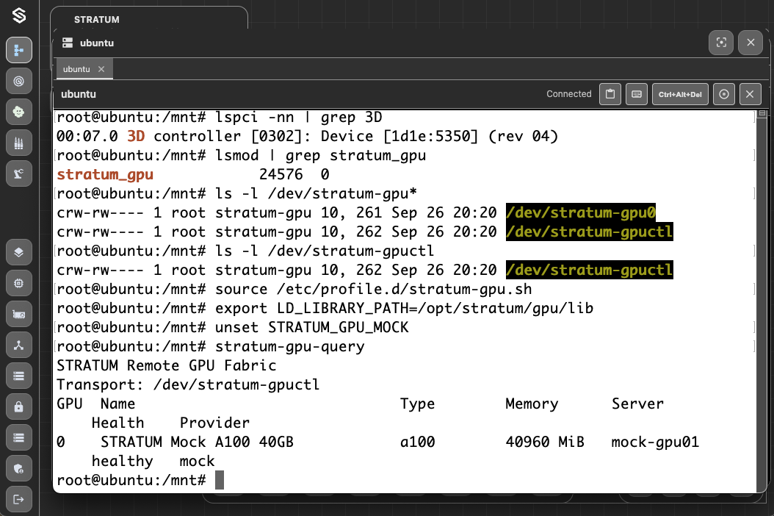Click the logout arrow sidebar icon
Image resolution: width=774 pixels, height=516 pixels.
19,499
